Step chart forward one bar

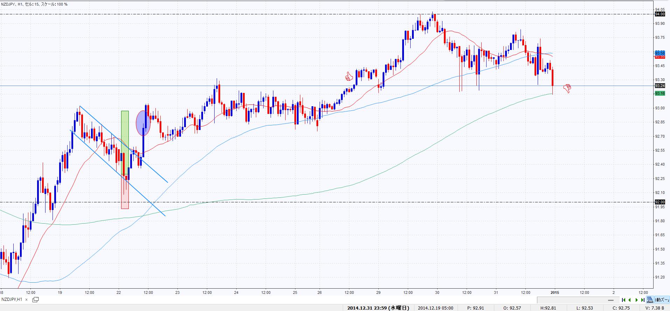pos(636,300)
